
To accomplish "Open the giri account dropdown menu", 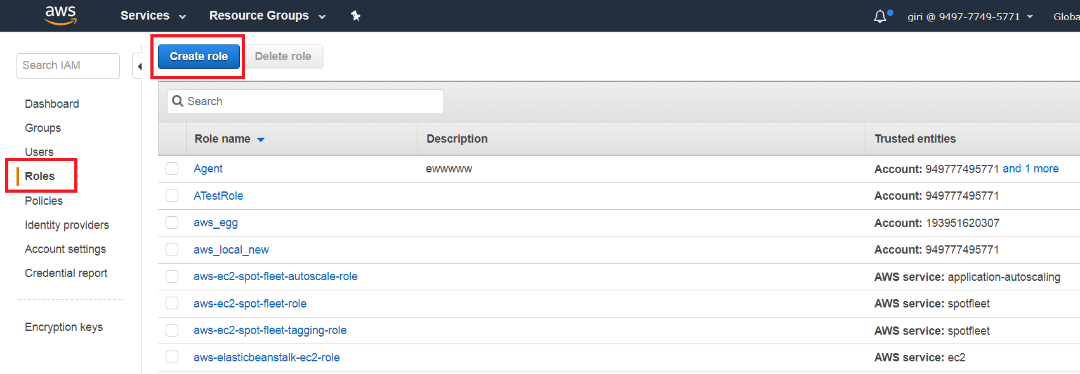I will pyautogui.click(x=970, y=16).
